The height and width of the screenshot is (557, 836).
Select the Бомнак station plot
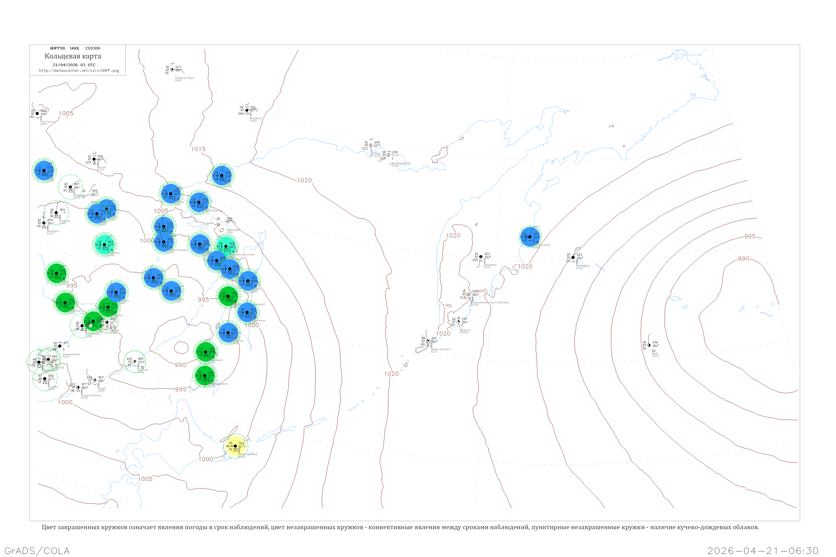click(x=94, y=160)
